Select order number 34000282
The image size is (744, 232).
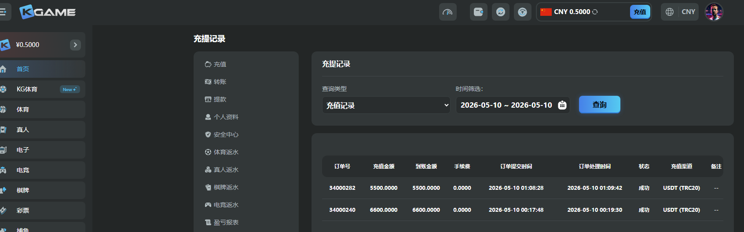[342, 188]
